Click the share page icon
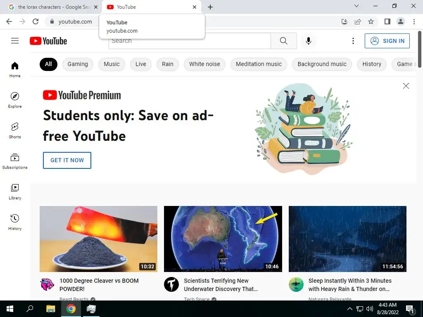The width and height of the screenshot is (423, 317). coord(358,21)
